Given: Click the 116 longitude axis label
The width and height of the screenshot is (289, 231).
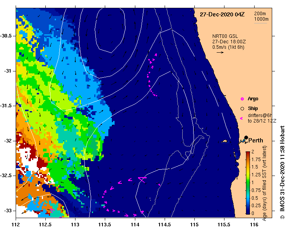Looking at the screenshot, I should point(254,225).
